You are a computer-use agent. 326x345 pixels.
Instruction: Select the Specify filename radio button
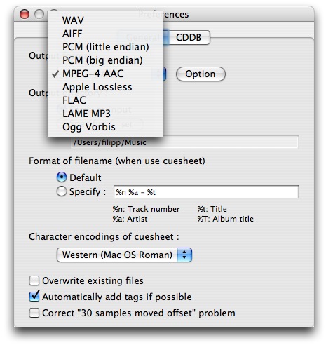(x=62, y=191)
